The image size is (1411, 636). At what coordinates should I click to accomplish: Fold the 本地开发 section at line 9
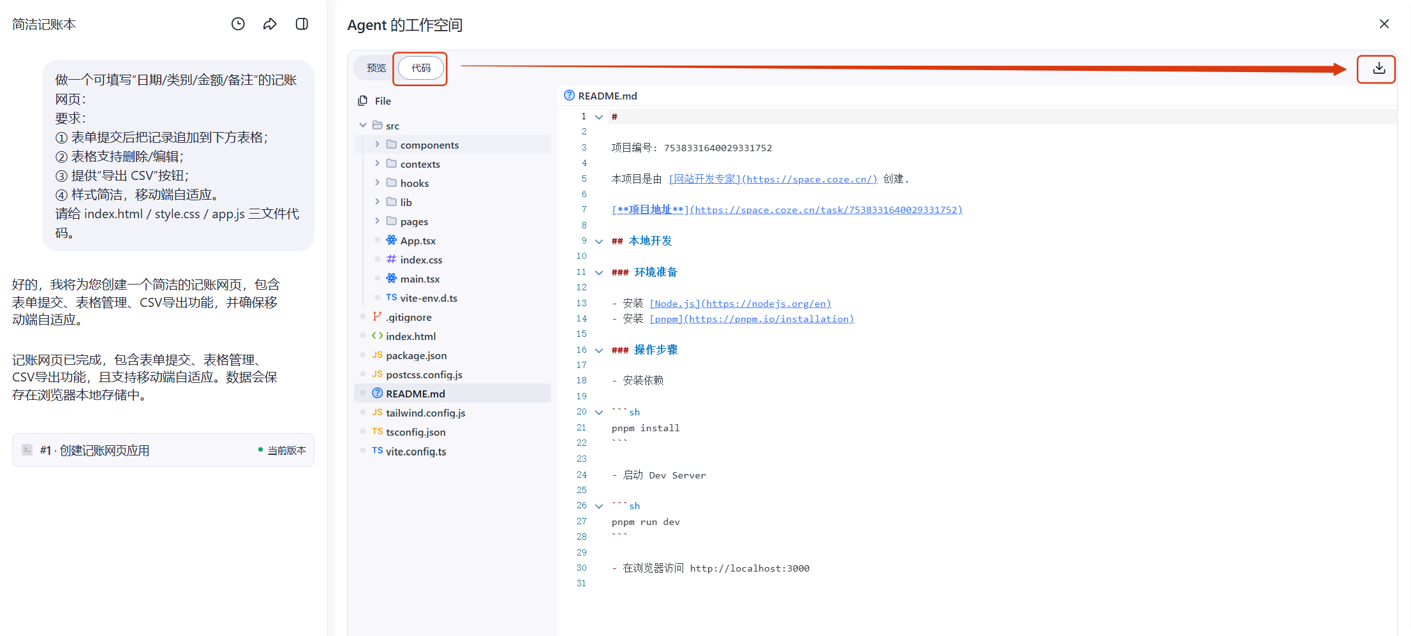599,241
